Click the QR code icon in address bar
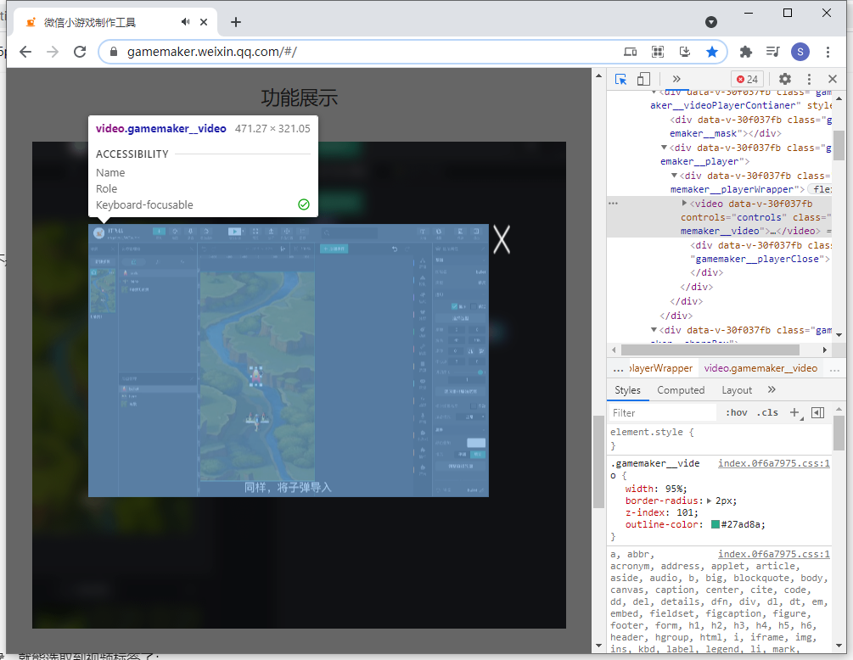Screen dimensions: 853x660 658,52
